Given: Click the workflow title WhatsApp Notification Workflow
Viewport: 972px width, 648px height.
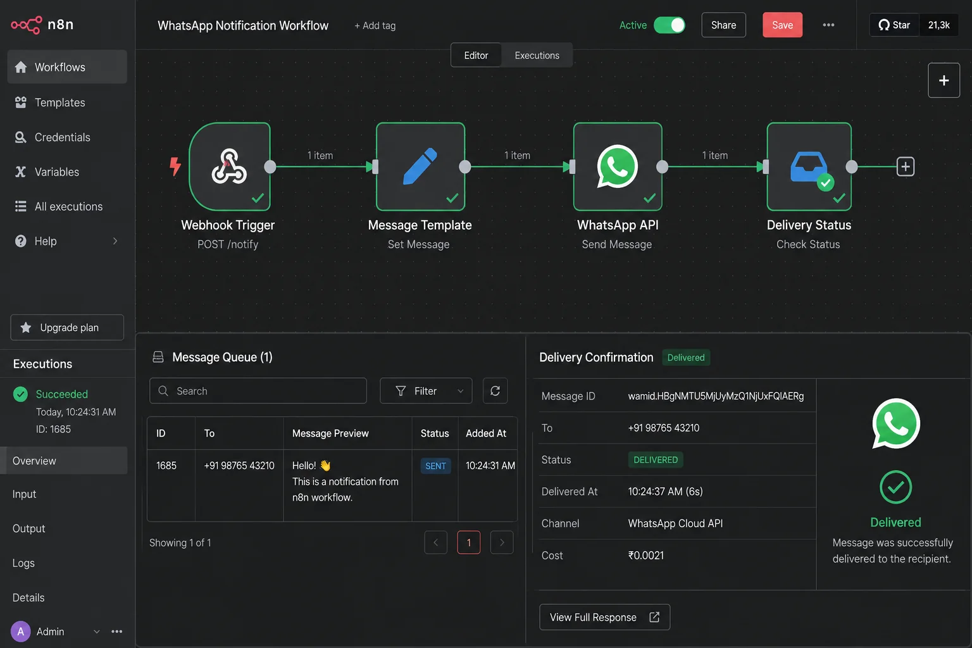Looking at the screenshot, I should 243,25.
